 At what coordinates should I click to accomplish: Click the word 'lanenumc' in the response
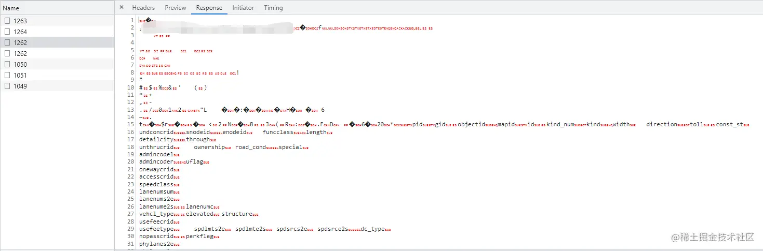coord(199,206)
